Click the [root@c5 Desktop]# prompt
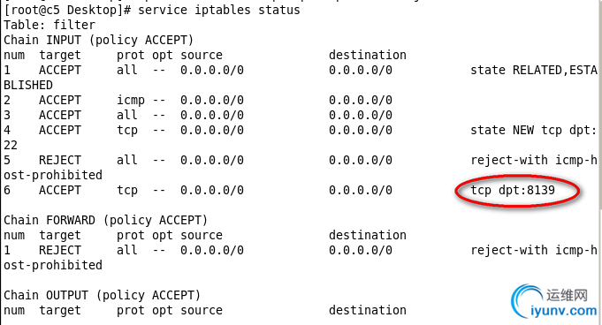 67,10
